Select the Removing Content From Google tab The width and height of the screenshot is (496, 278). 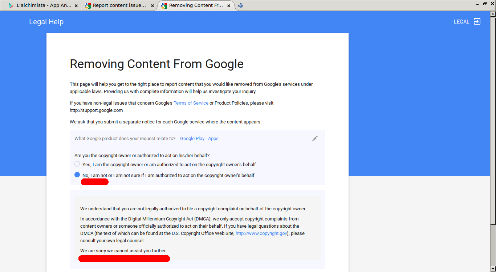click(196, 6)
